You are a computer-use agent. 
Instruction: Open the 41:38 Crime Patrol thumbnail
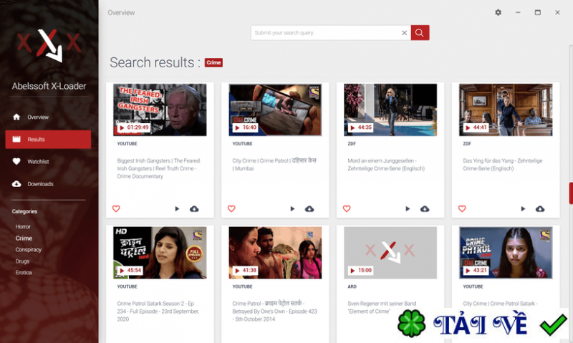pos(275,253)
